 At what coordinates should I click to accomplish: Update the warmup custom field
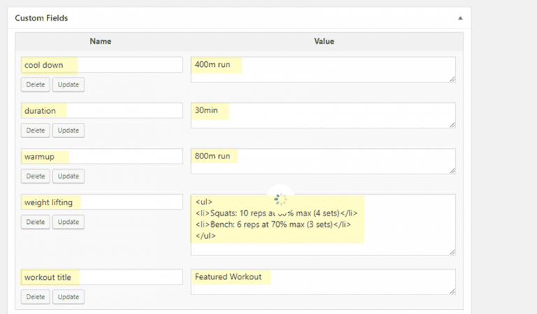pyautogui.click(x=69, y=176)
